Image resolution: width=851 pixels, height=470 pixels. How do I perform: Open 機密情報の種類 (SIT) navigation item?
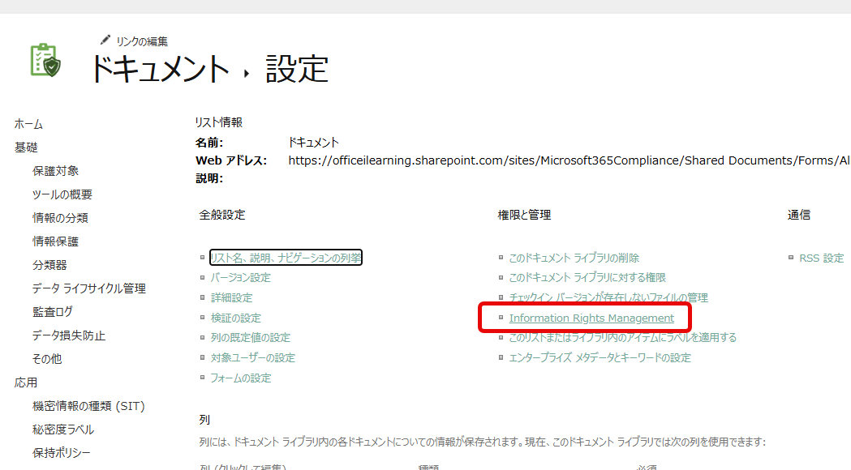pos(88,406)
